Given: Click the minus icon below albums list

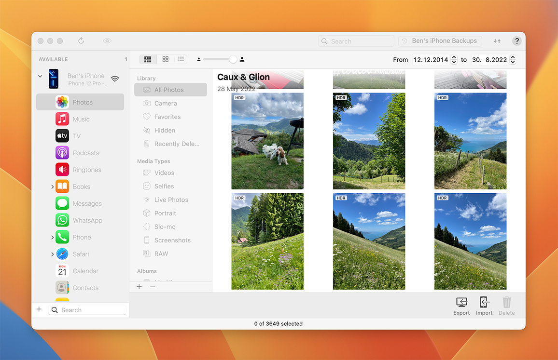Looking at the screenshot, I should coord(153,286).
